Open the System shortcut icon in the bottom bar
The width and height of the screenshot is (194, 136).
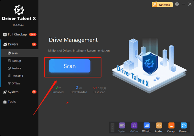(122, 126)
